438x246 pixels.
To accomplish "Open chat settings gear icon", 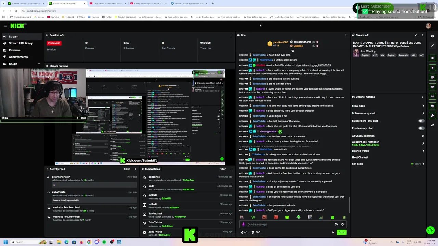I will [x=333, y=232].
